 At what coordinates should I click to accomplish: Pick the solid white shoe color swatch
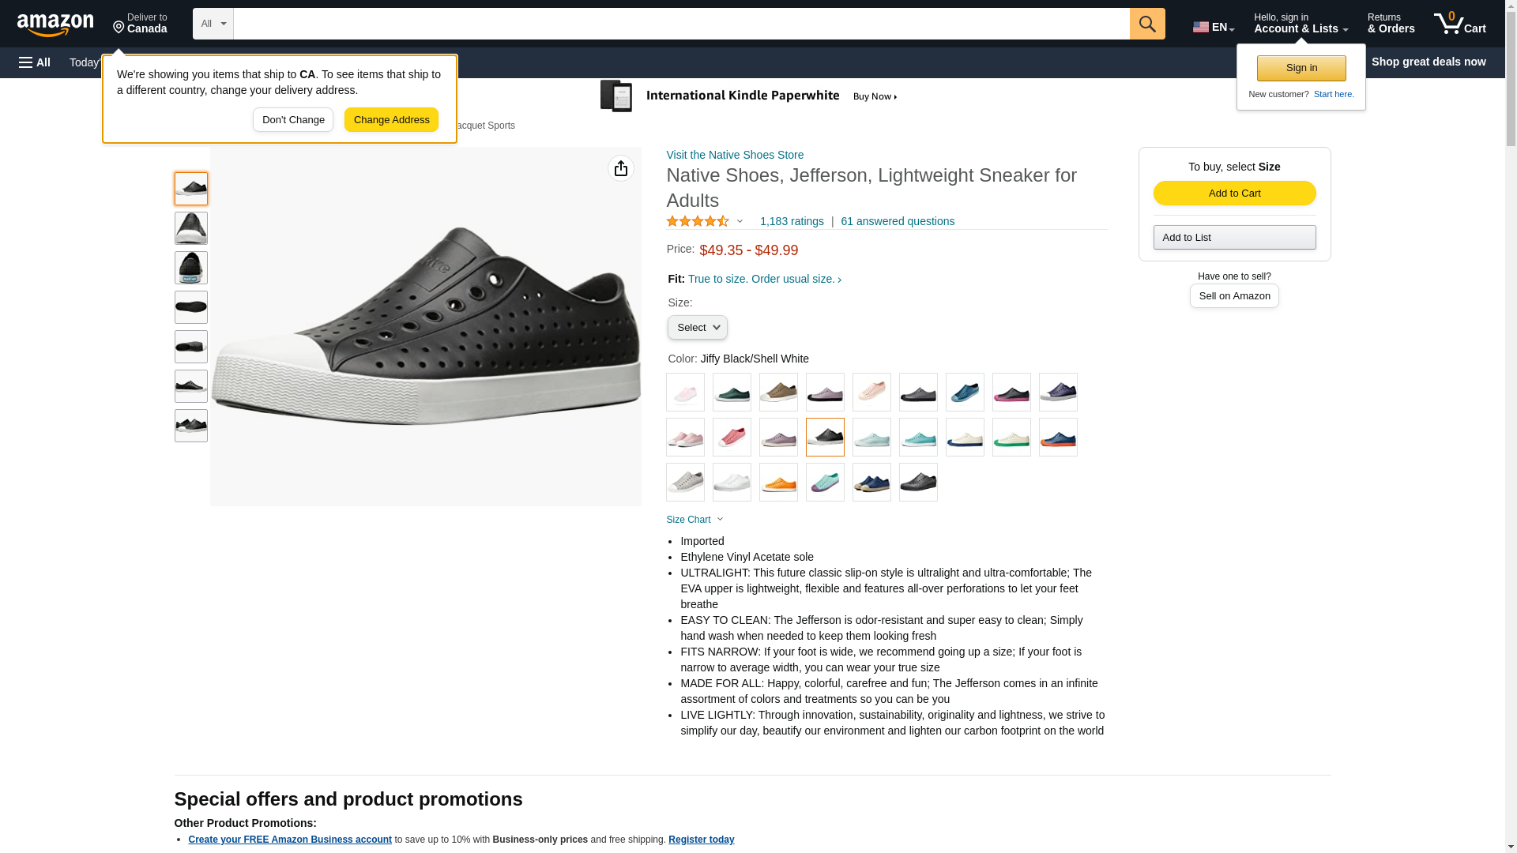click(x=732, y=483)
